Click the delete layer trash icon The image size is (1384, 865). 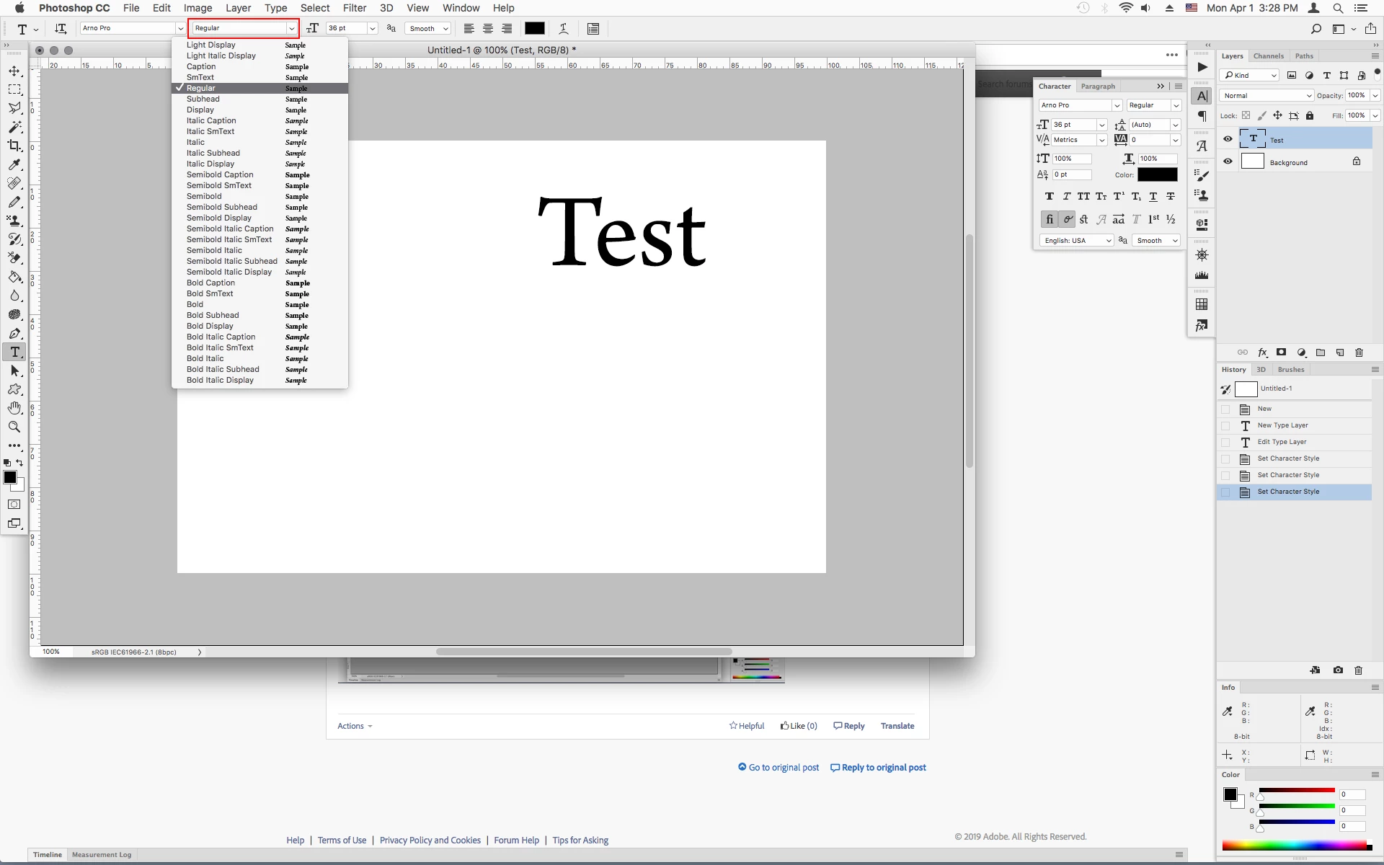pos(1359,352)
